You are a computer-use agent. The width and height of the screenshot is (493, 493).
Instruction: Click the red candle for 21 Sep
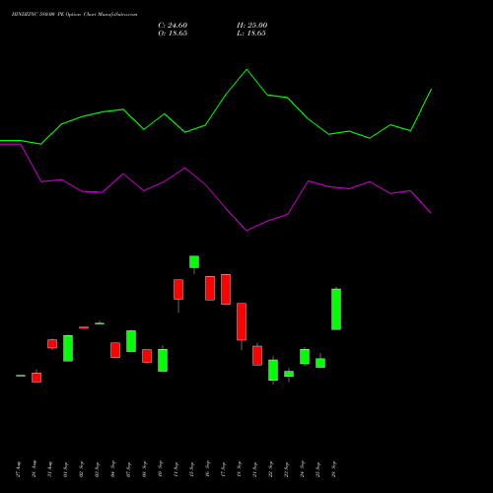tap(257, 355)
